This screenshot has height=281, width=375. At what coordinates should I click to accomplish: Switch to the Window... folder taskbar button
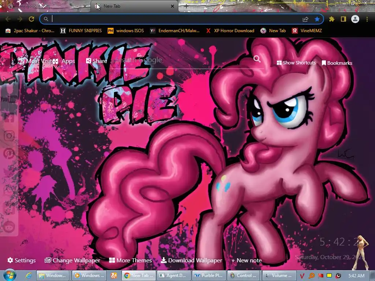(53, 276)
